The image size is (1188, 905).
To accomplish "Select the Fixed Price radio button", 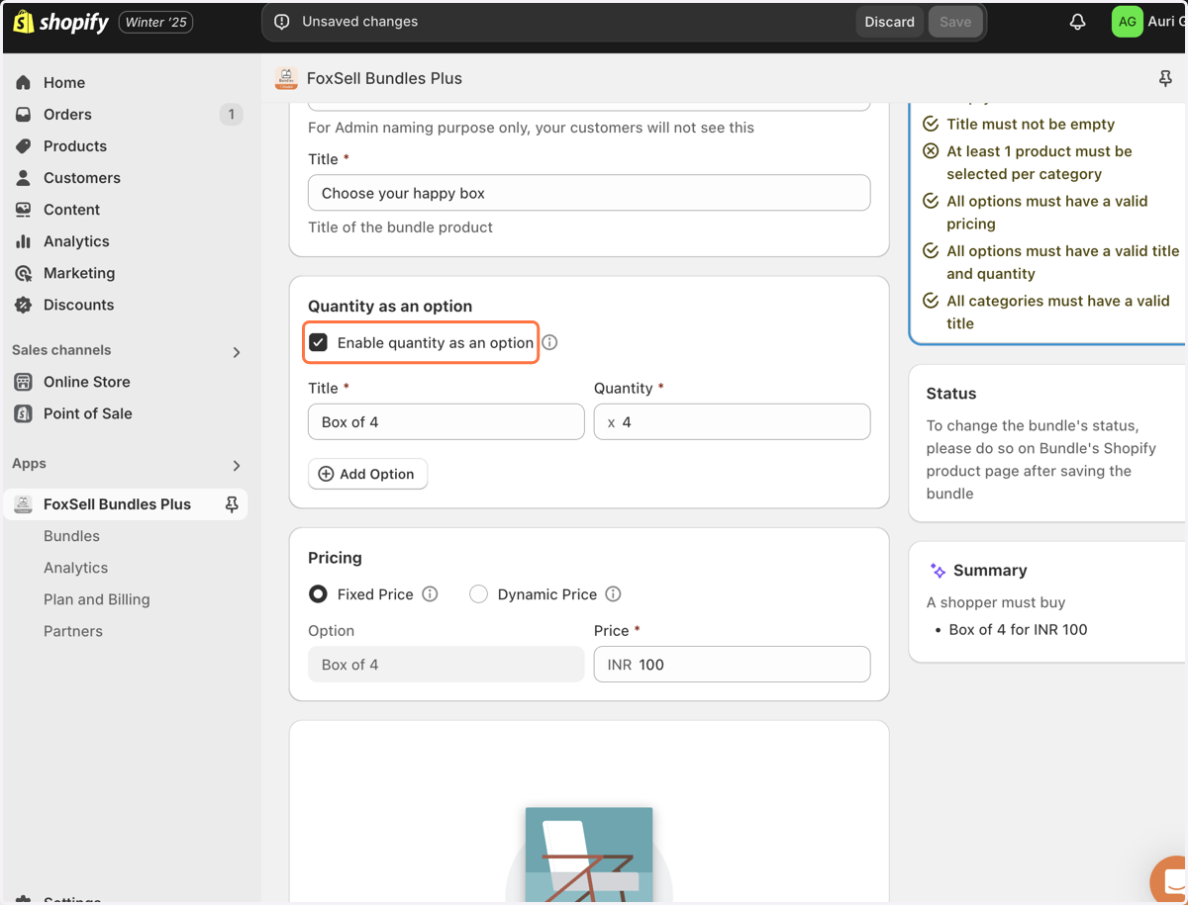I will click(x=318, y=594).
